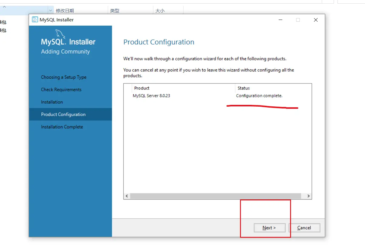Click the 修改日期 column header in Explorer
The width and height of the screenshot is (365, 251).
[65, 11]
